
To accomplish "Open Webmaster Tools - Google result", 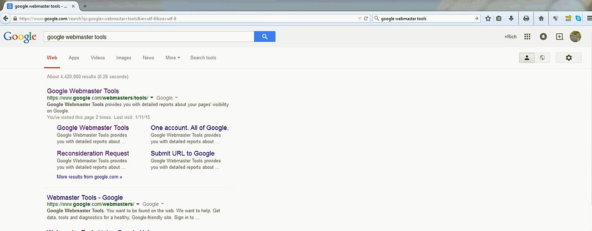I will click(x=85, y=197).
